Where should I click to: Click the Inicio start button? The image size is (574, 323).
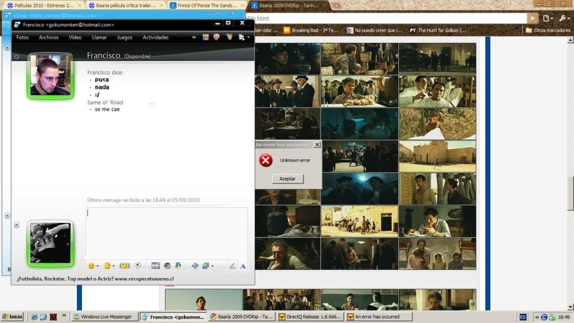(12, 317)
